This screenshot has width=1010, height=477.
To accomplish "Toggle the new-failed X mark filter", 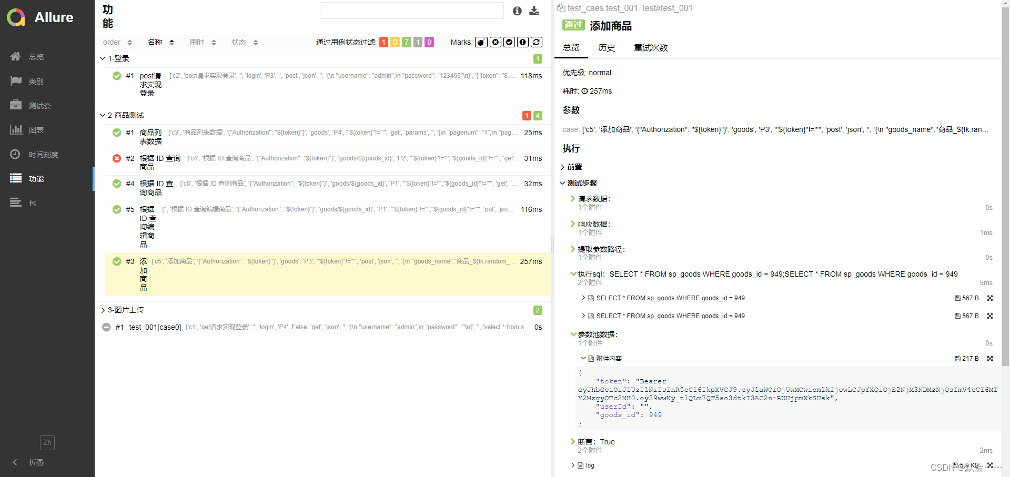I will pyautogui.click(x=496, y=42).
